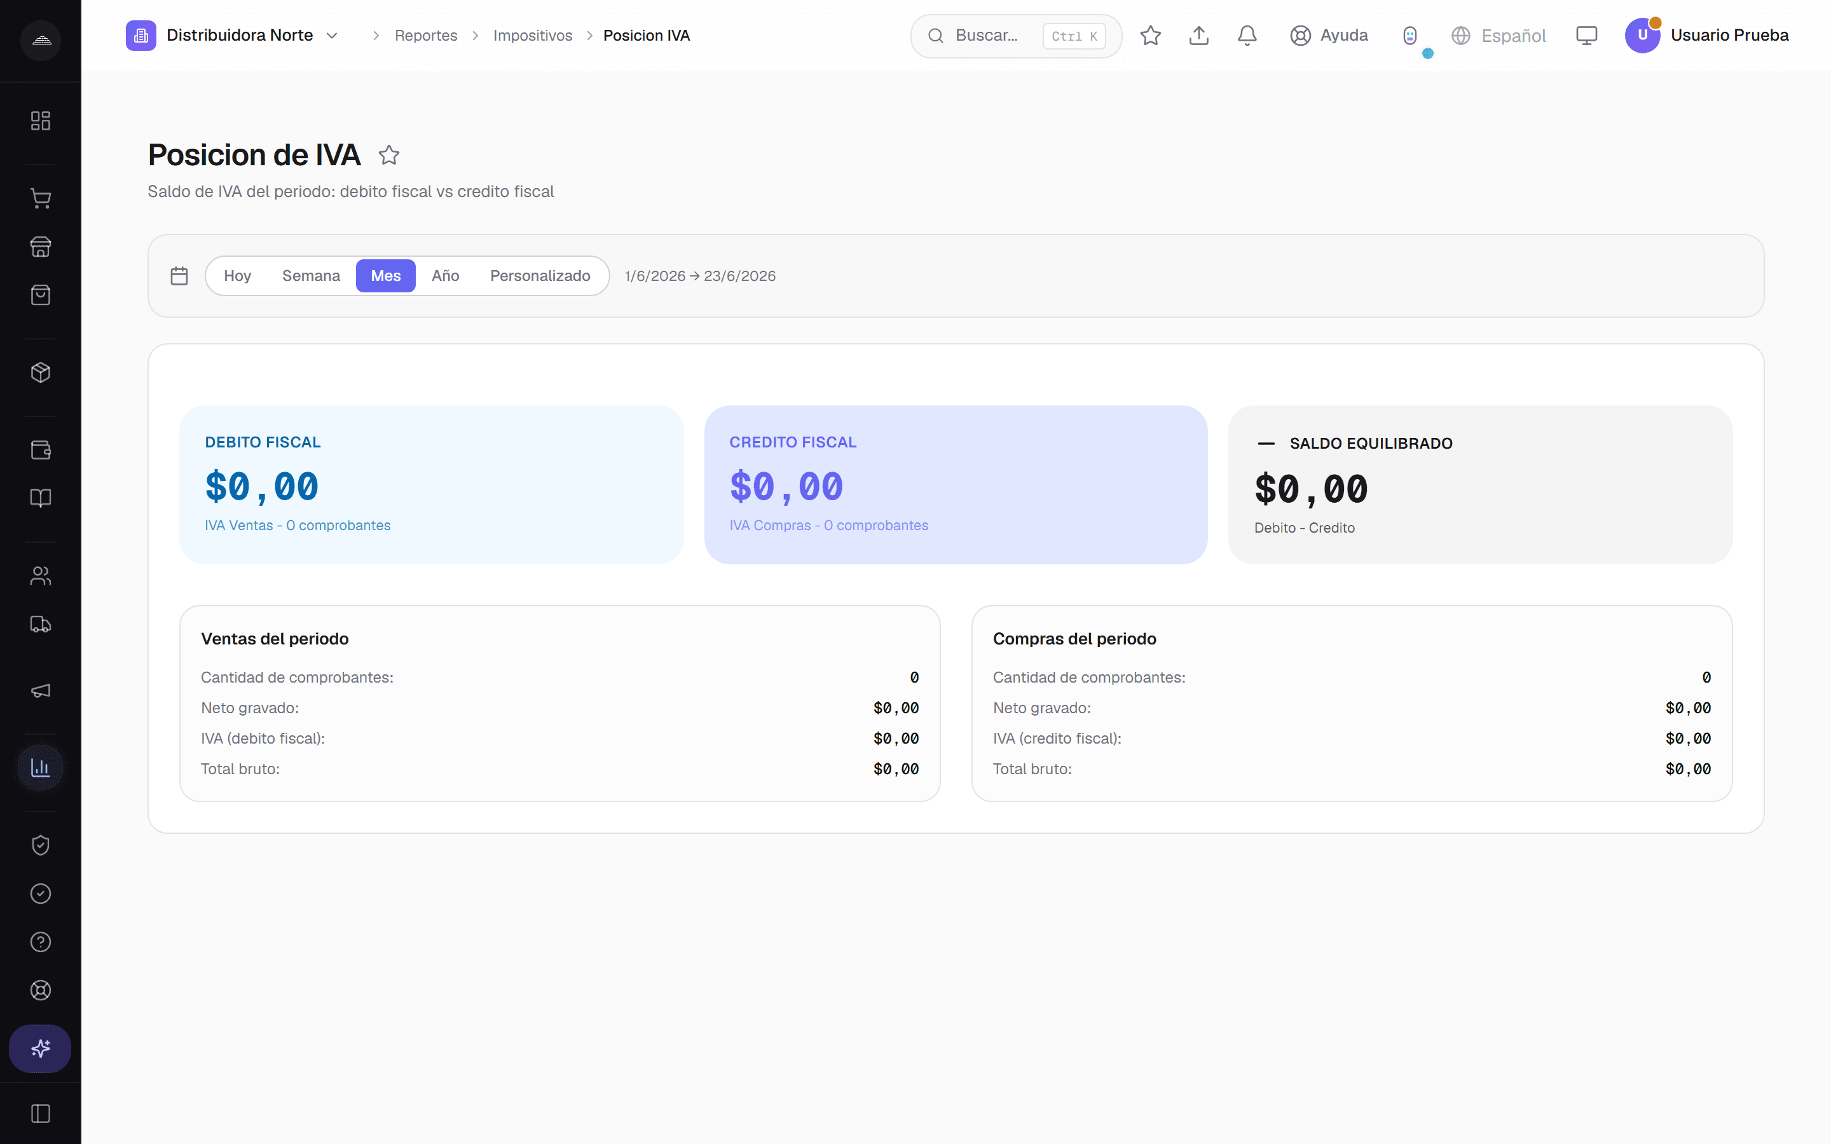
Task: Open the Español language selector
Action: tap(1498, 36)
